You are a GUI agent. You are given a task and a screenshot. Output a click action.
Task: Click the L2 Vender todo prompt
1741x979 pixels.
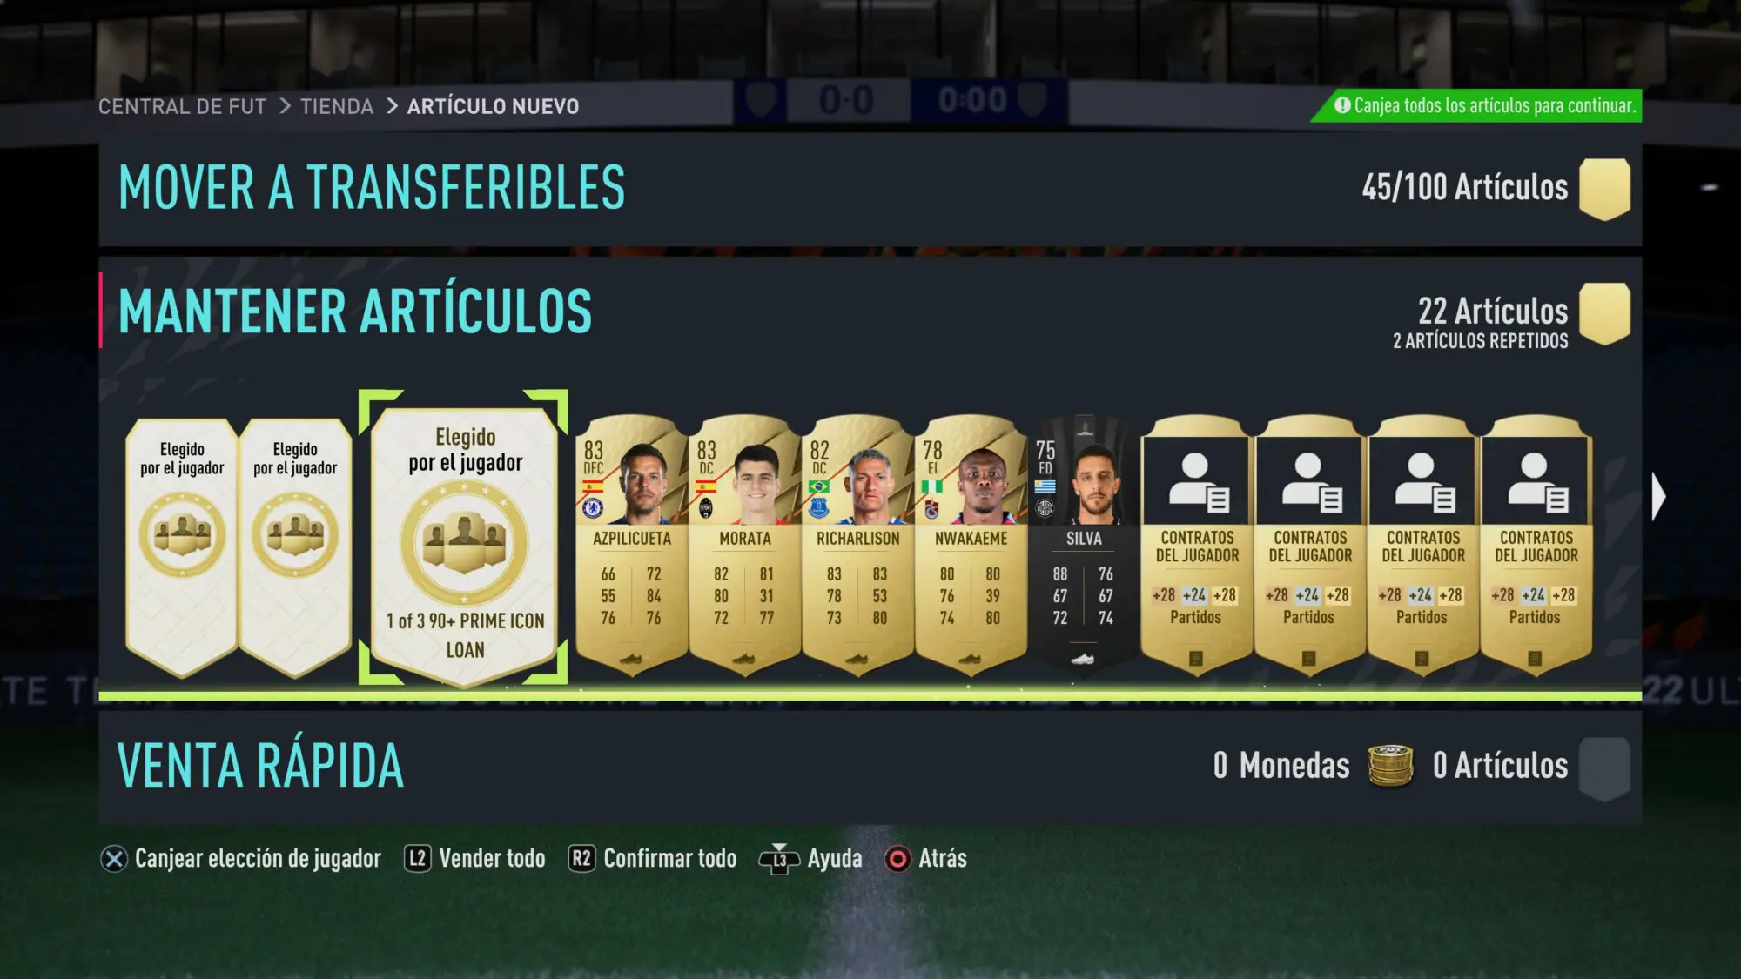click(x=475, y=859)
